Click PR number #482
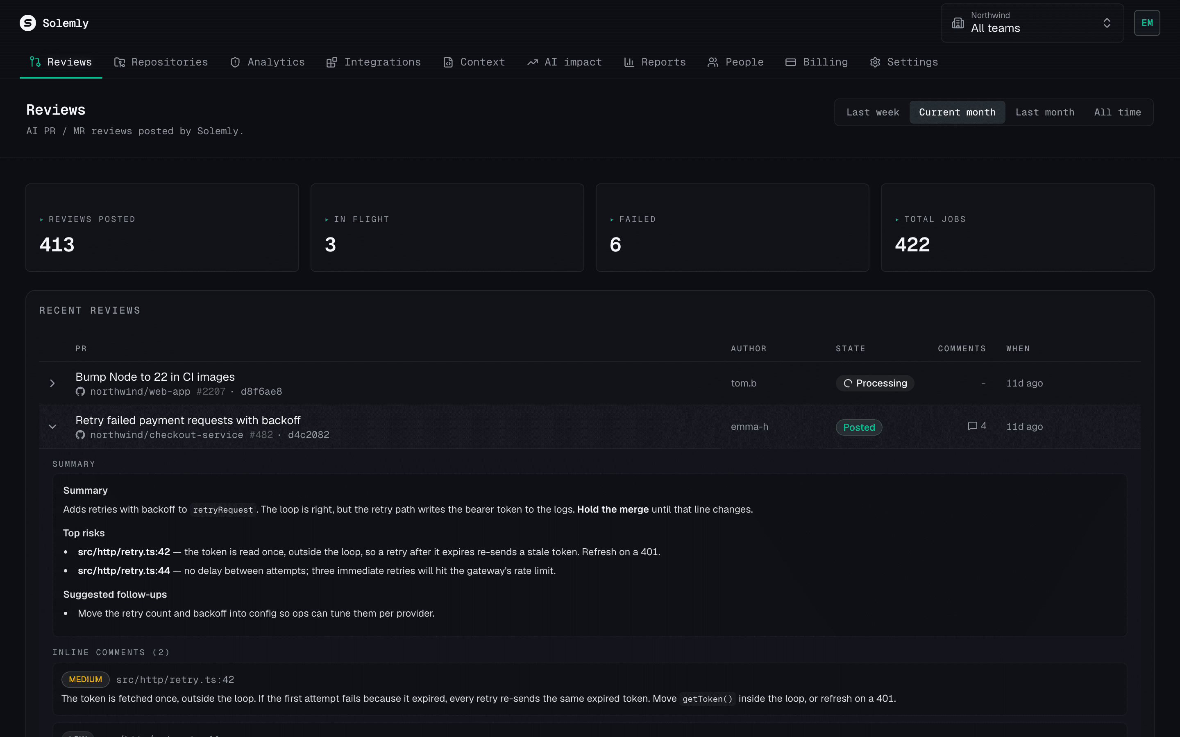 click(x=261, y=435)
